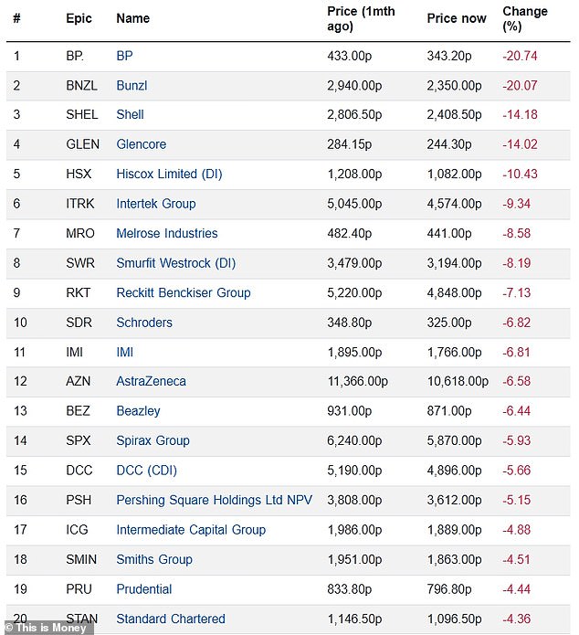
Task: Click the Epic column header
Action: 79,18
